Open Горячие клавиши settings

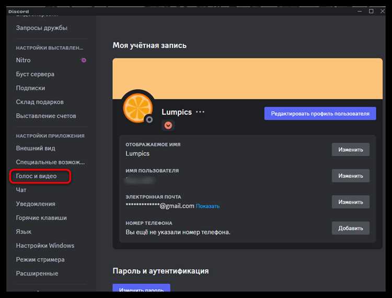pyautogui.click(x=41, y=218)
